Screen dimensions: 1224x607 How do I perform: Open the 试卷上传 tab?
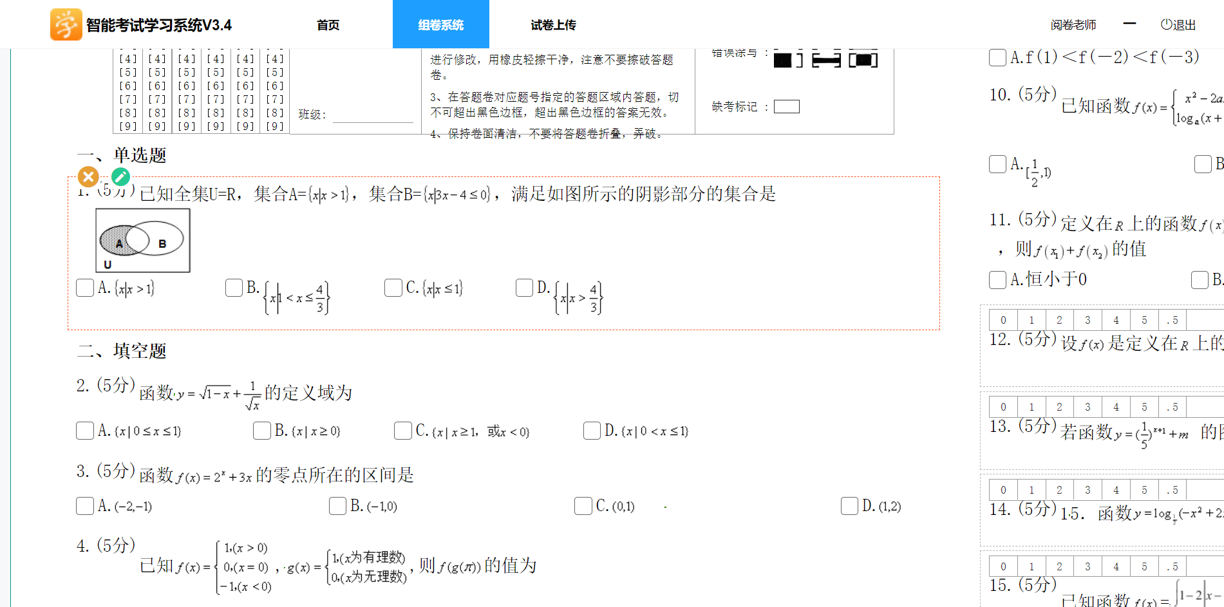click(554, 24)
